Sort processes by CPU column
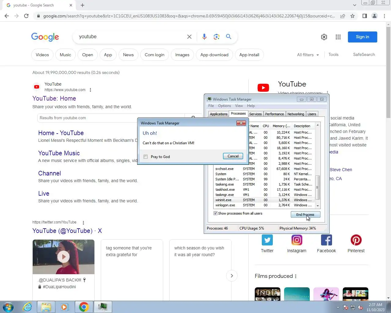The height and width of the screenshot is (313, 391). point(266,126)
